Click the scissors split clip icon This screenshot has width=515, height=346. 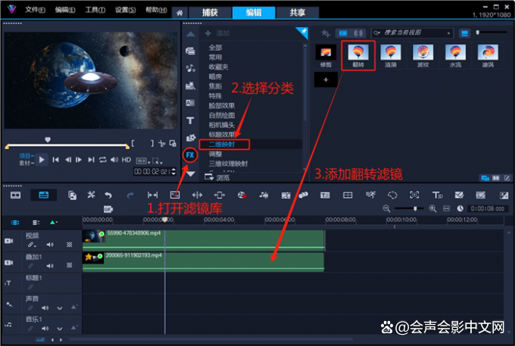tap(162, 144)
